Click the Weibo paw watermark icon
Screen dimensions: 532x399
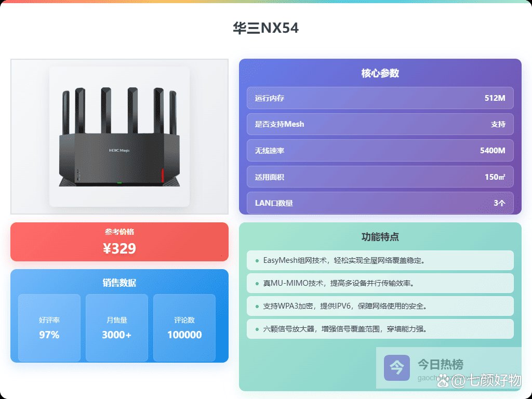point(443,381)
